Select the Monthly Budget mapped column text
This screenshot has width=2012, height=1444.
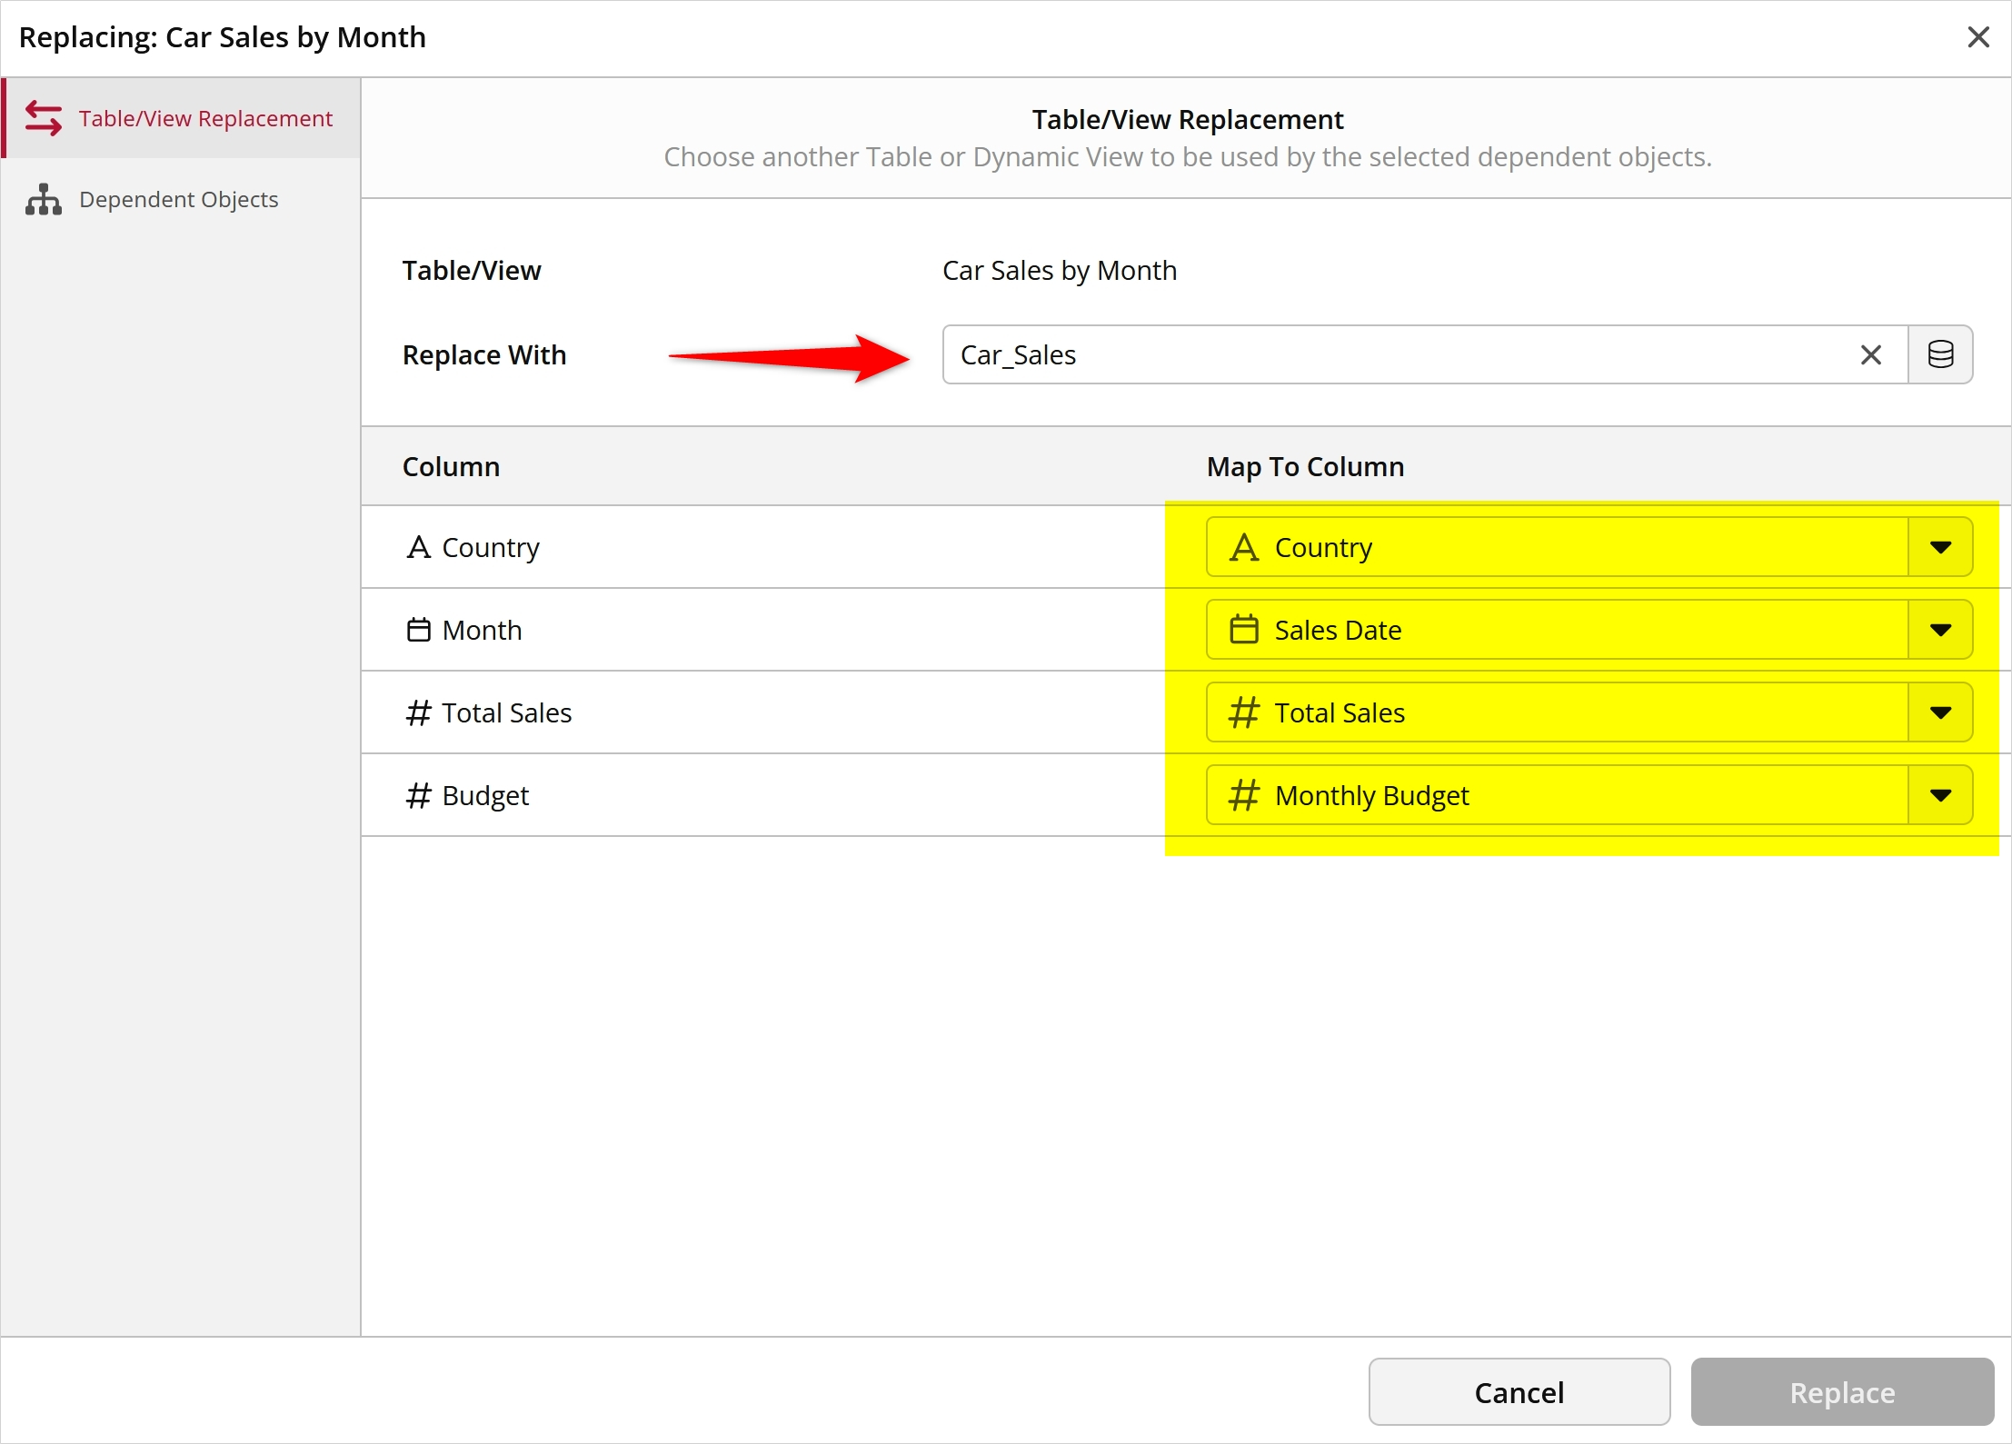tap(1371, 795)
